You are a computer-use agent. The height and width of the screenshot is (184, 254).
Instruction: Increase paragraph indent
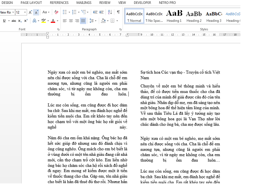click(101, 12)
